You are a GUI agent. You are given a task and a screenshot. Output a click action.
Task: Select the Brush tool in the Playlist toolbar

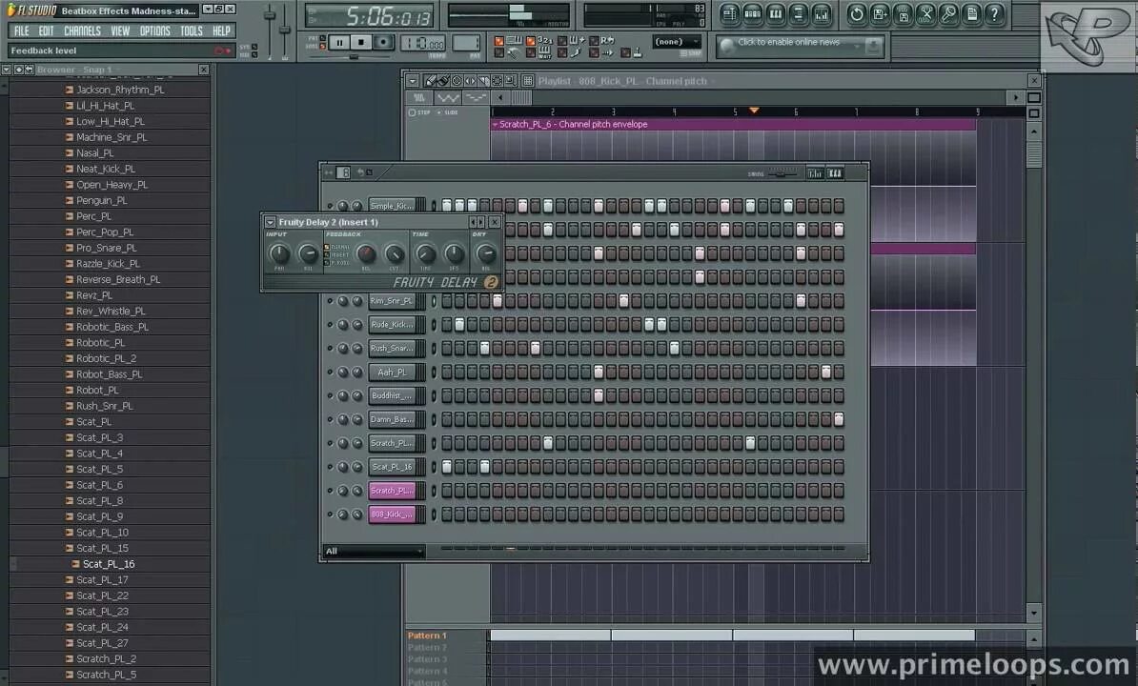tap(443, 80)
